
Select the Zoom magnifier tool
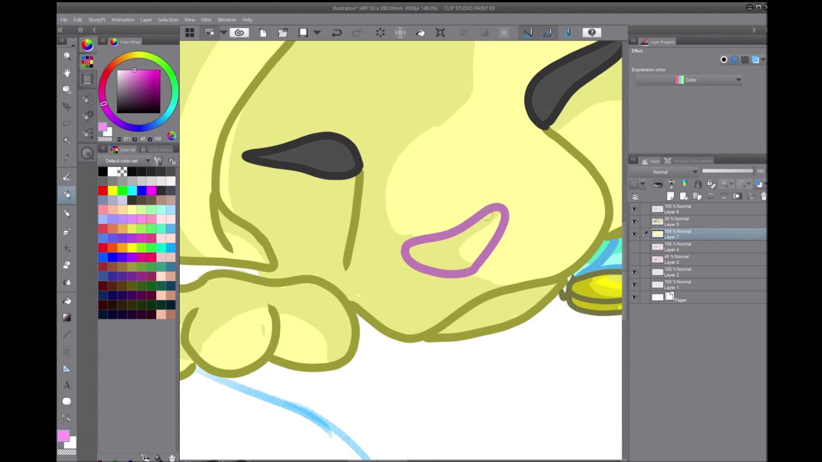[67, 56]
